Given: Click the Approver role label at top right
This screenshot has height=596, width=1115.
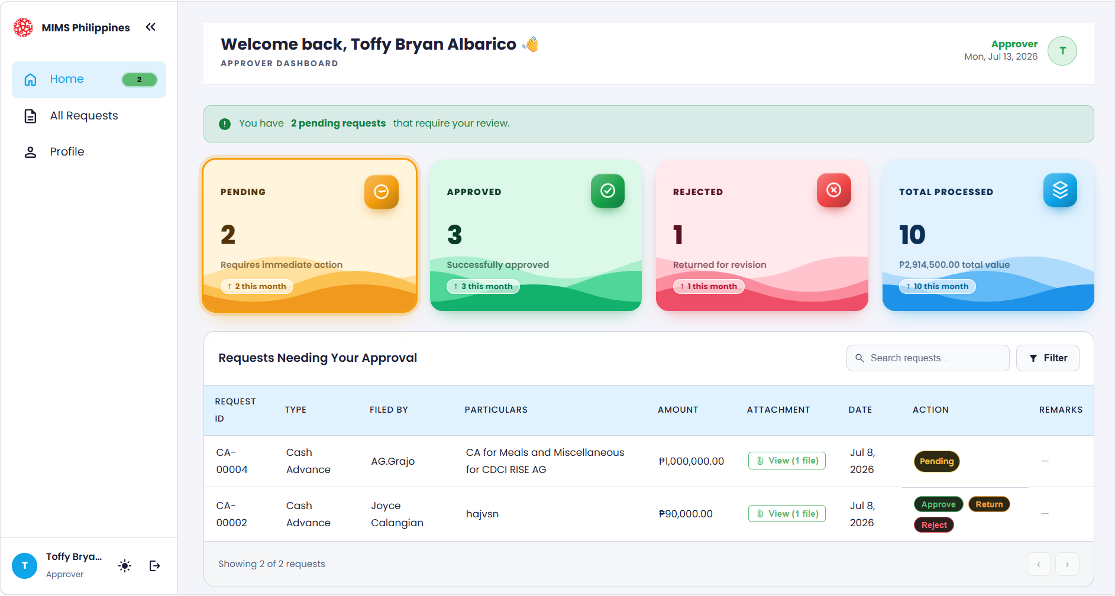Looking at the screenshot, I should 1014,44.
